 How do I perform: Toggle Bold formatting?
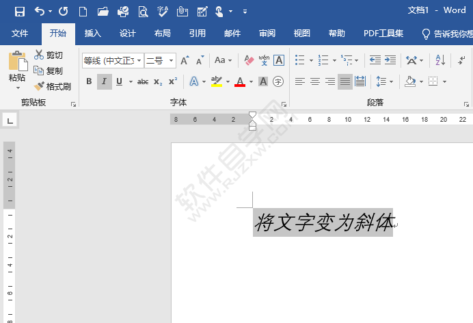89,81
